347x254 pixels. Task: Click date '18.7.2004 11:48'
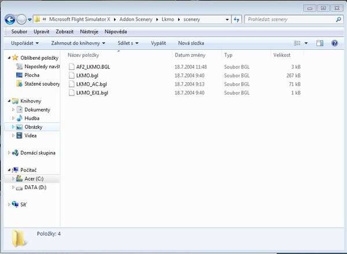pyautogui.click(x=190, y=67)
